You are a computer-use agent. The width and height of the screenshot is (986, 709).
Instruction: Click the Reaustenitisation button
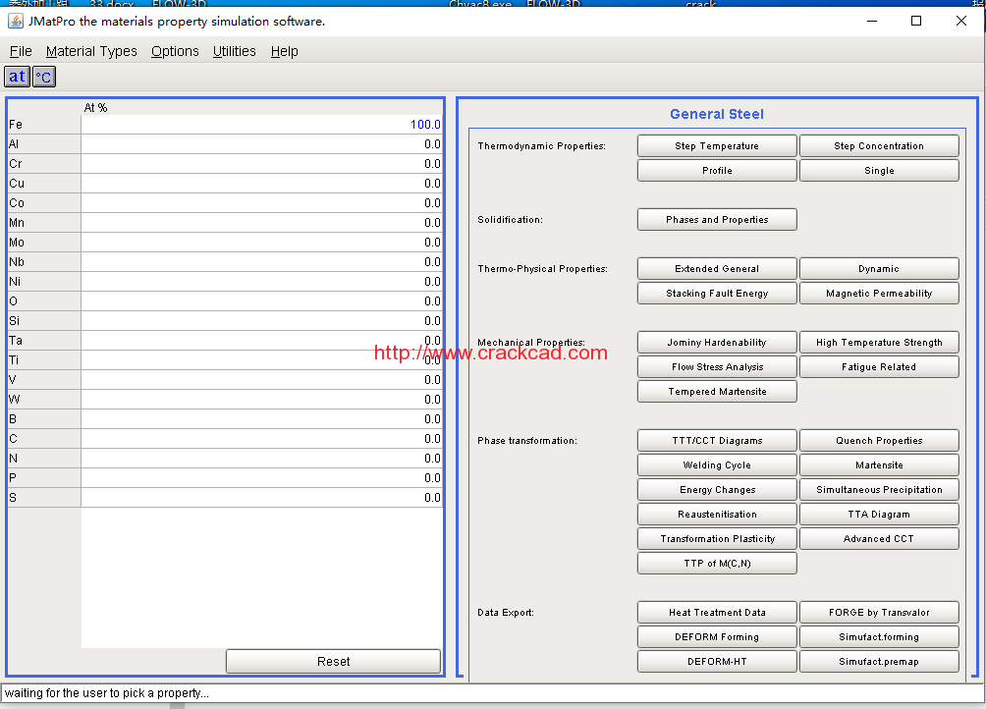point(717,514)
